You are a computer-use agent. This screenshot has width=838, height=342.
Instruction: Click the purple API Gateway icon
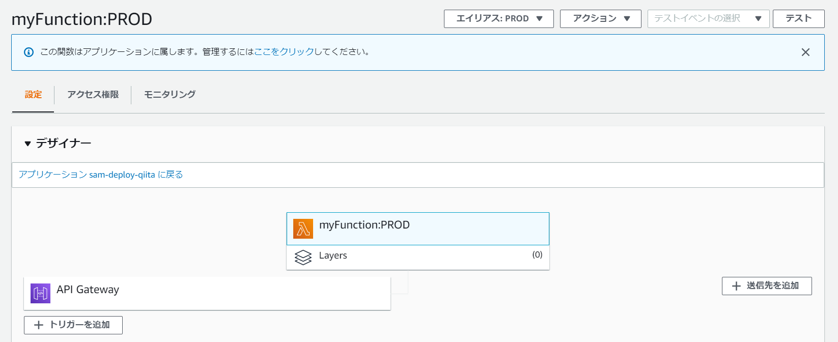click(40, 294)
